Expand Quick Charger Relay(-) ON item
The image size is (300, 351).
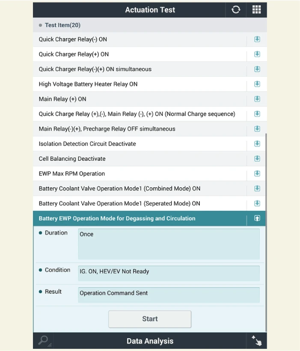pos(257,39)
